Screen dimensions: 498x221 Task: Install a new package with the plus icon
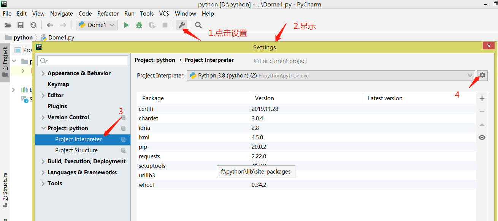point(482,98)
